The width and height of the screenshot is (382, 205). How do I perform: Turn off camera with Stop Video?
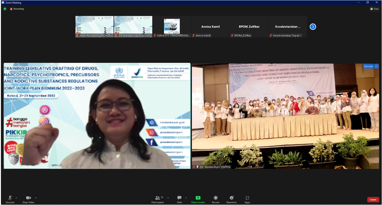tap(28, 198)
